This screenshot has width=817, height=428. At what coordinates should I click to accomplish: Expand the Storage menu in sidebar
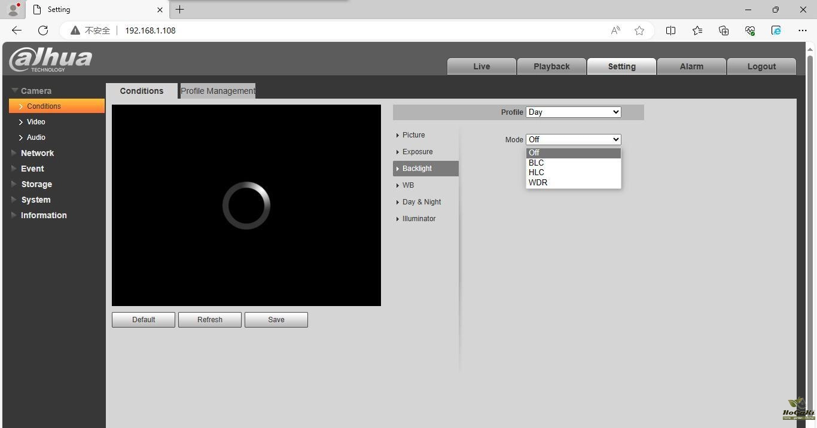tap(36, 184)
